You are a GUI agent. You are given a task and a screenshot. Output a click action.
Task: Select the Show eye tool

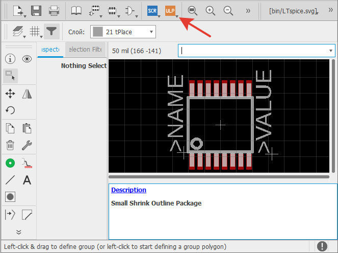click(x=27, y=59)
